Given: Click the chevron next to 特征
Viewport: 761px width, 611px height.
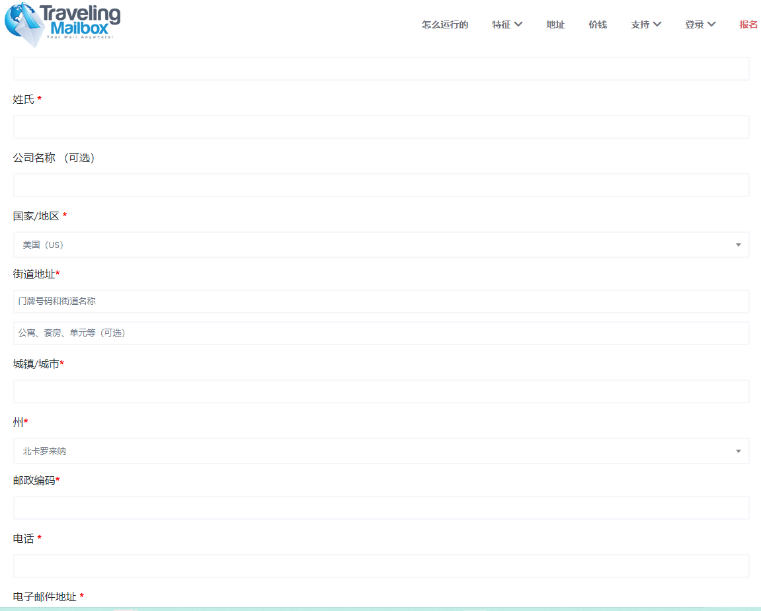Looking at the screenshot, I should (x=518, y=24).
